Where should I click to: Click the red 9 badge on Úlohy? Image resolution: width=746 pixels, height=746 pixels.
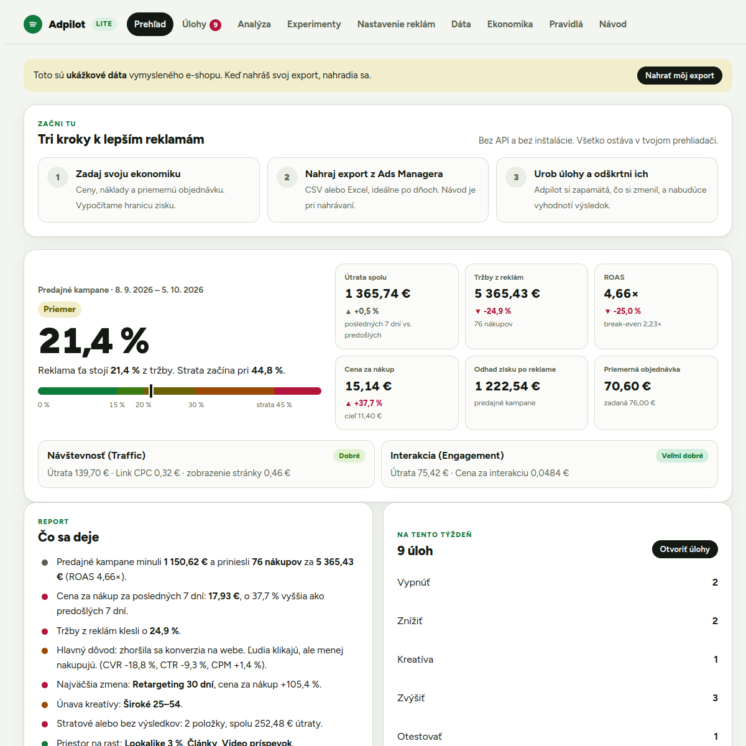pos(215,25)
